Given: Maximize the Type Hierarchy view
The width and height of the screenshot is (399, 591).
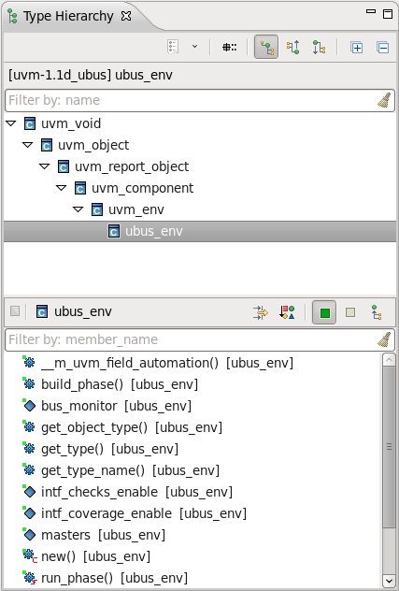Looking at the screenshot, I should (388, 14).
